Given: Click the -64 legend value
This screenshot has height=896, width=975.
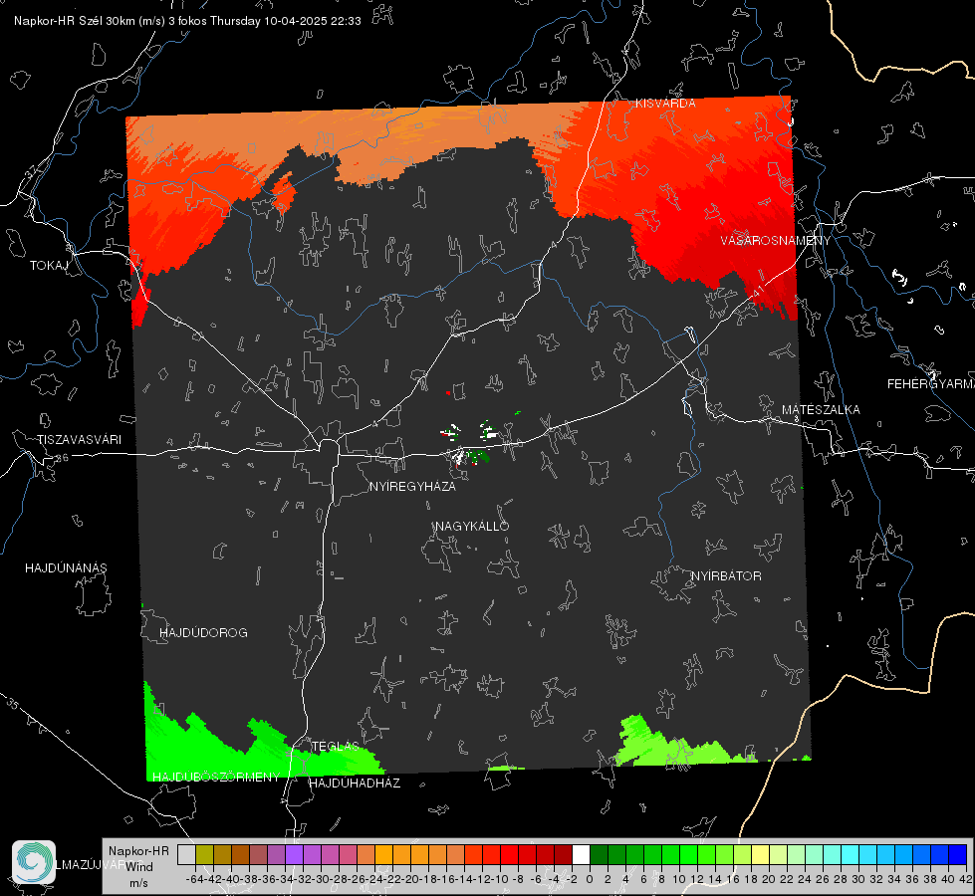Looking at the screenshot, I should point(195,879).
